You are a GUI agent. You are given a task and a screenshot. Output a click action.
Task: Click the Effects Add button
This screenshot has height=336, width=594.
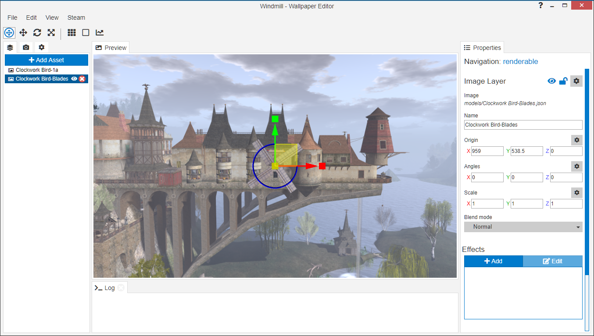point(494,261)
